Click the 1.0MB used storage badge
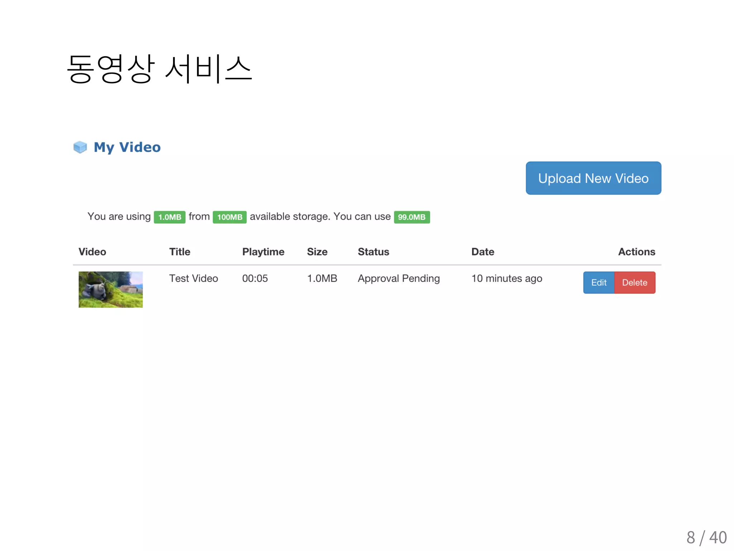734x551 pixels. 170,217
